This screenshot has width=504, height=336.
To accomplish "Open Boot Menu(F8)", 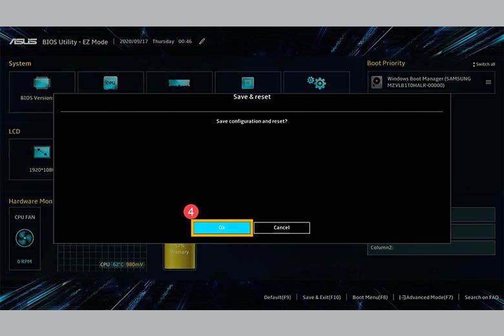I will pos(370,297).
